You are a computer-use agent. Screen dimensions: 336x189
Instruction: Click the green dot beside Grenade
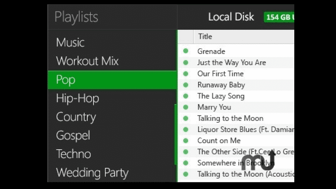(x=185, y=51)
